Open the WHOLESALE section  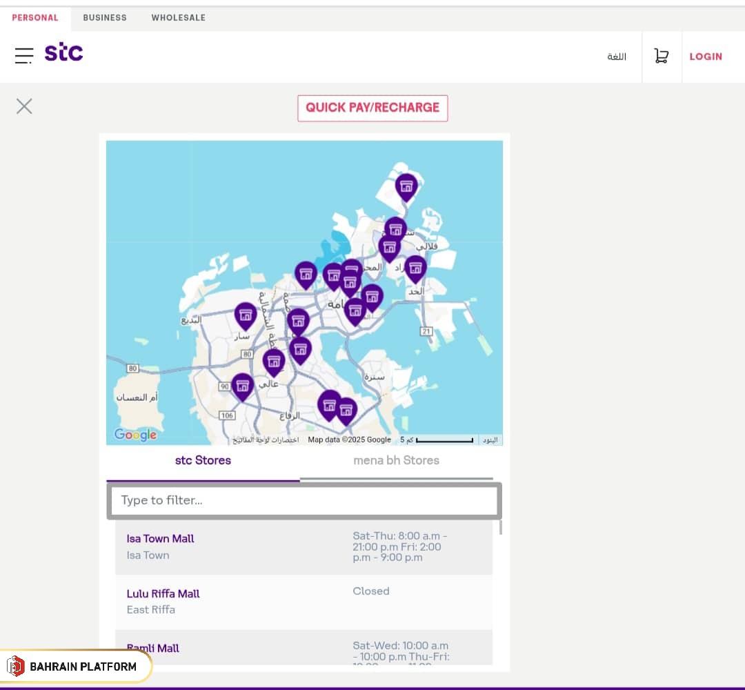[178, 18]
